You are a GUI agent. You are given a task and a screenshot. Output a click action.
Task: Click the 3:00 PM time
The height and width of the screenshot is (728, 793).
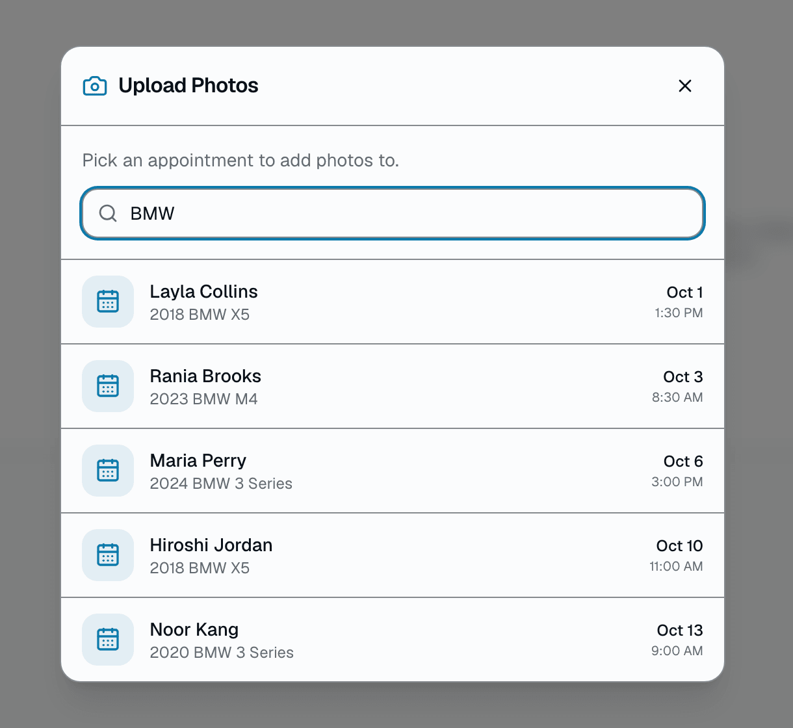tap(677, 482)
